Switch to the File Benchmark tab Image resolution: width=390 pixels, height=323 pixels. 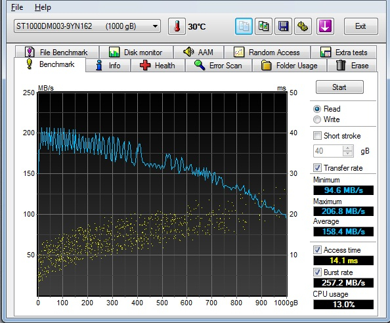tap(57, 53)
